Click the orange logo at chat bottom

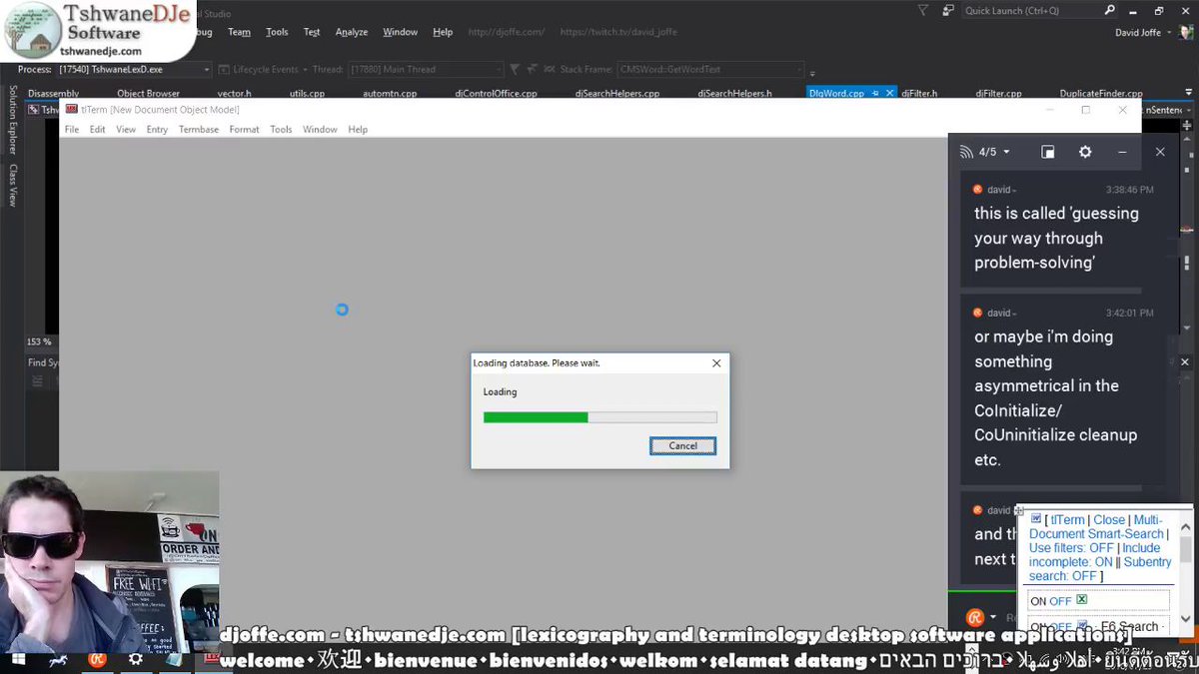(976, 618)
